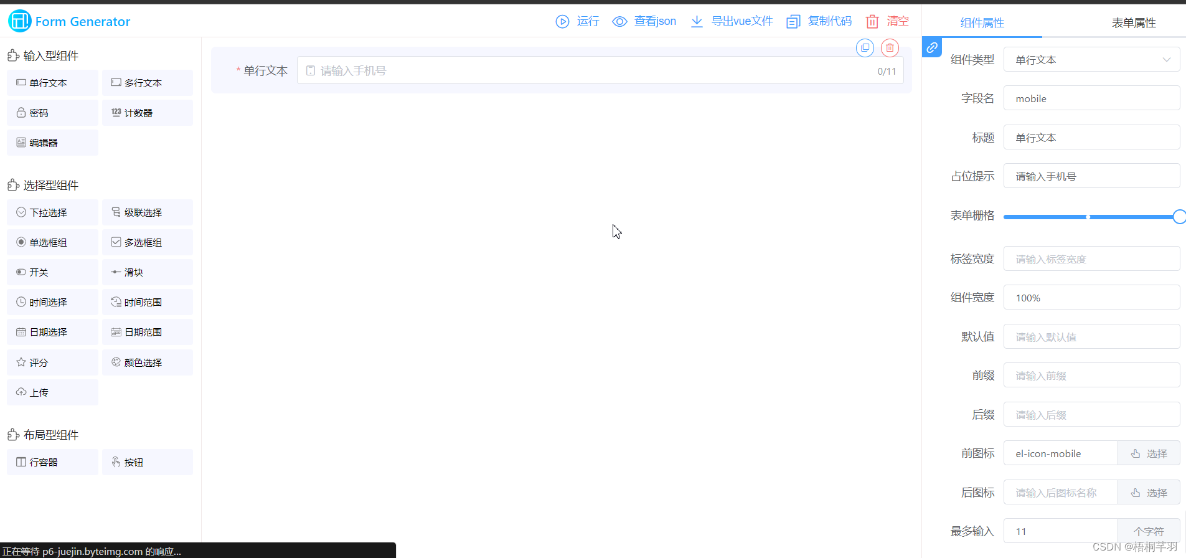Select the 滑块 slider component

(148, 272)
